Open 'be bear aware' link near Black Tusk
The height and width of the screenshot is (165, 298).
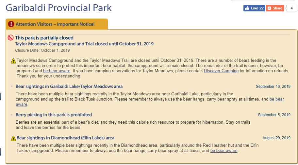pyautogui.click(x=277, y=99)
